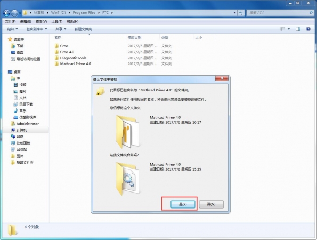Click the source Mathcad Prime folder thumbnail

128,132
